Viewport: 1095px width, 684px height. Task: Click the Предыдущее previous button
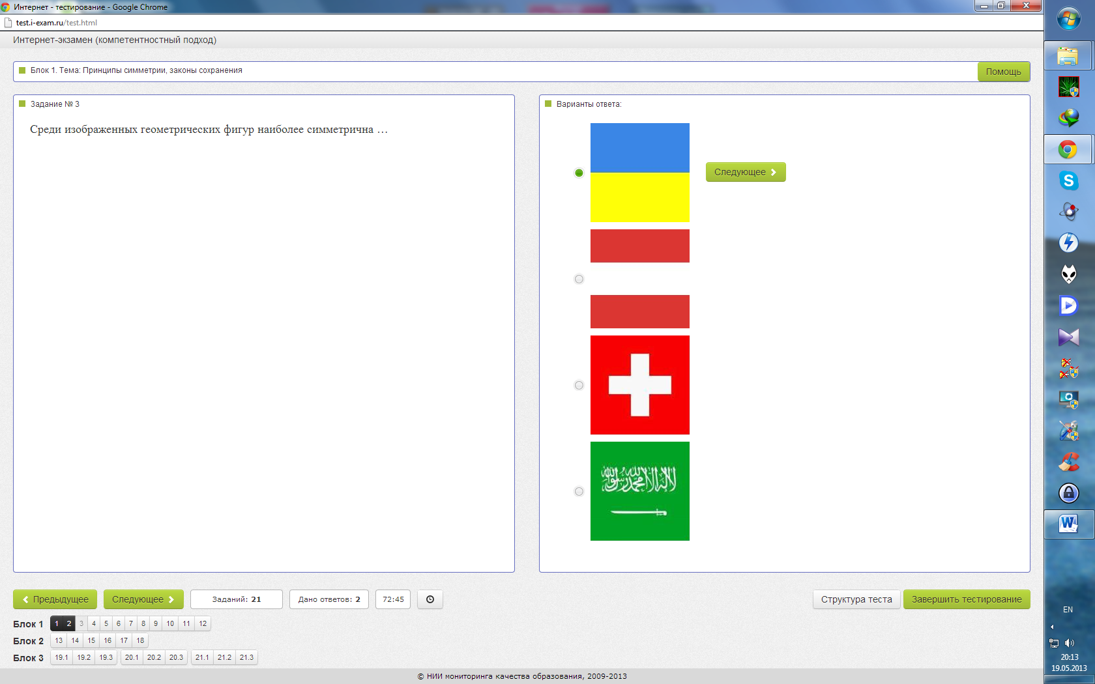coord(55,599)
